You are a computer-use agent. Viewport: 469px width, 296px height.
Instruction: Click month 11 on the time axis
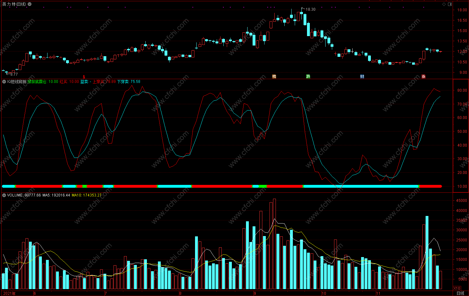coord(378,293)
